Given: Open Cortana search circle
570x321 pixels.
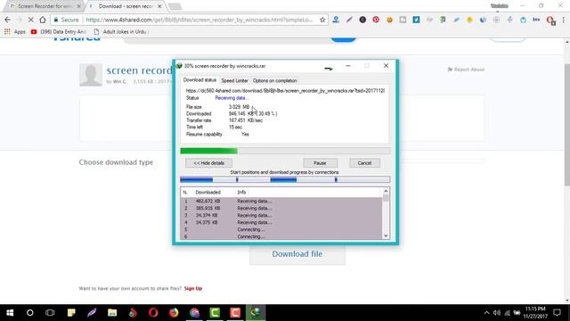Looking at the screenshot, I should click(x=29, y=313).
